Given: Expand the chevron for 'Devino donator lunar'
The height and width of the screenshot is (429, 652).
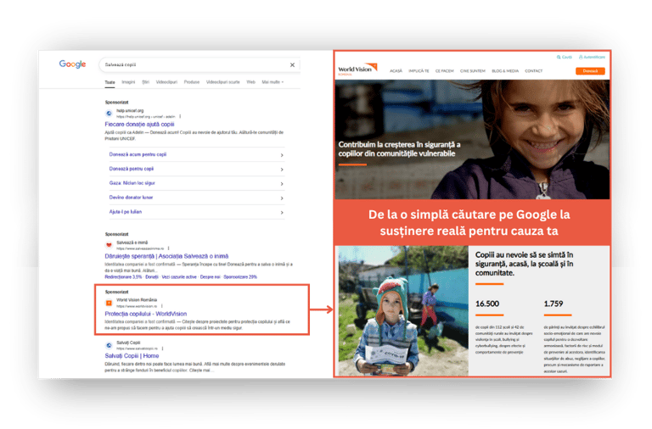Looking at the screenshot, I should coord(282,198).
